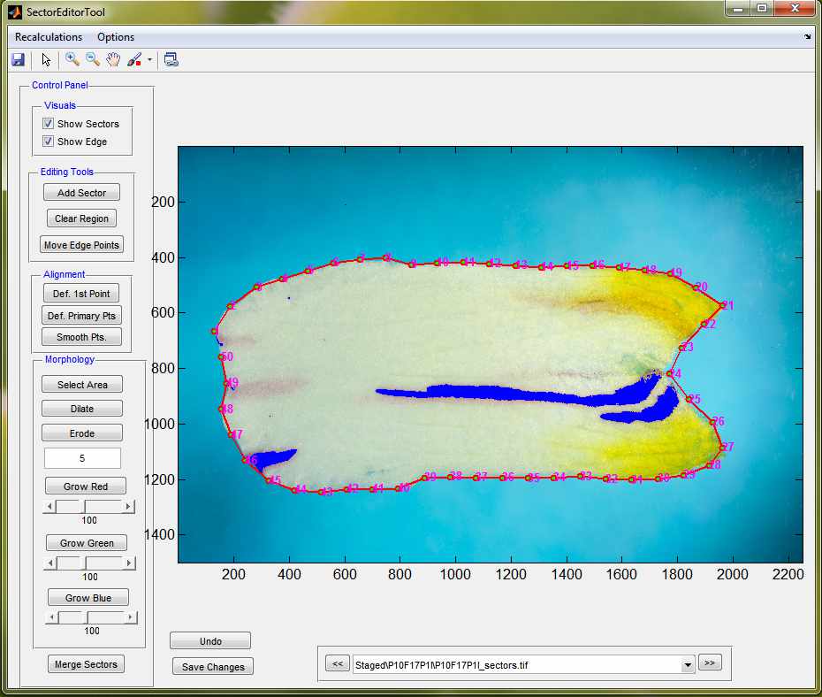
Task: Click right arrow of Grow Blue slider
Action: point(132,617)
